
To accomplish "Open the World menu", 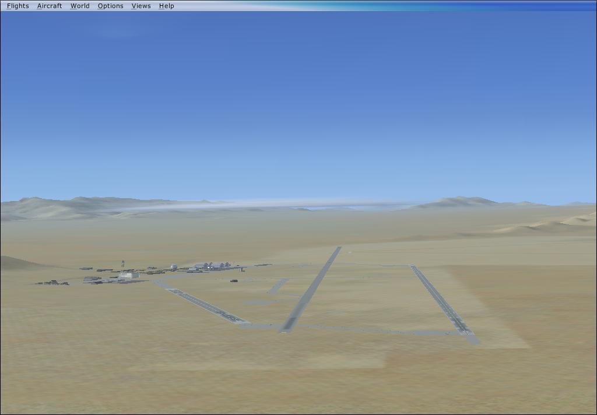I will click(80, 6).
